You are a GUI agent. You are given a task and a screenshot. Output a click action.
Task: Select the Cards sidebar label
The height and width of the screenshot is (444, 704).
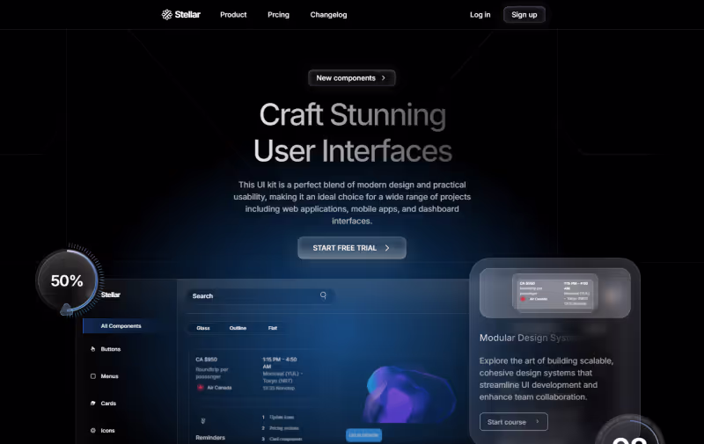click(x=108, y=404)
